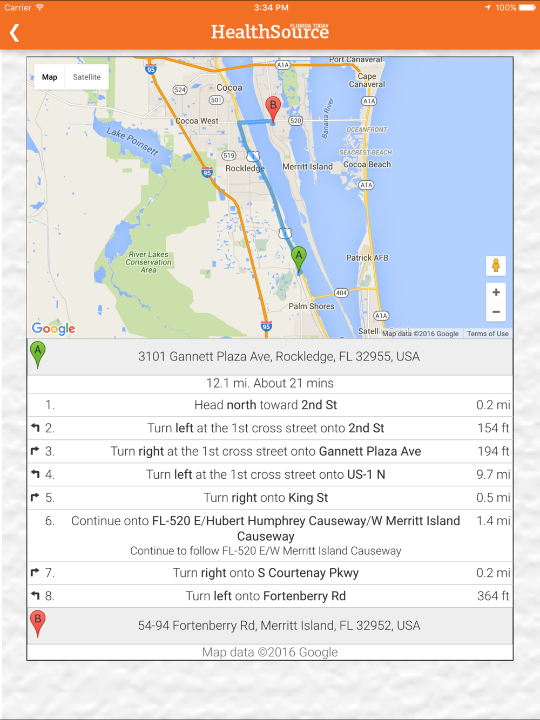Select the Map view tab
The height and width of the screenshot is (720, 540).
point(50,77)
